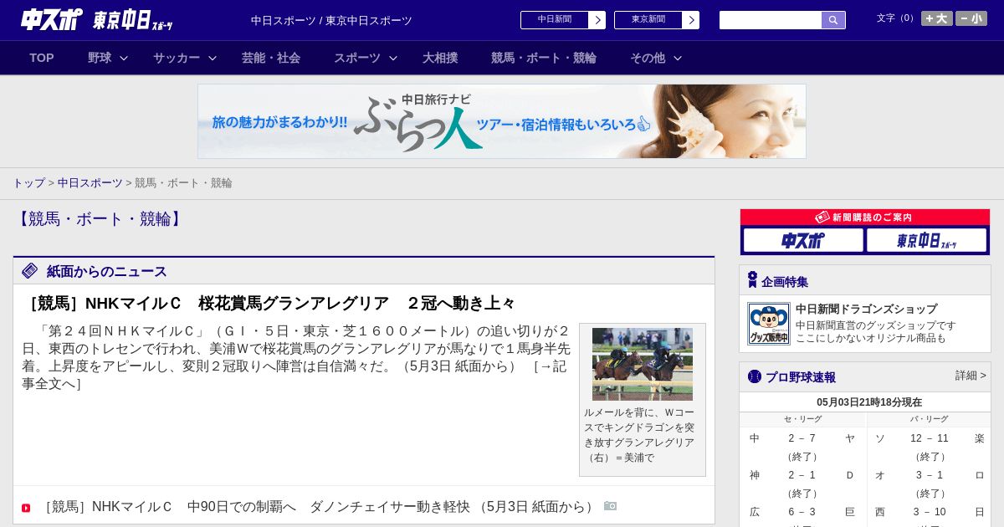
Task: Expand the その他 dropdown chevron
Action: [x=678, y=59]
